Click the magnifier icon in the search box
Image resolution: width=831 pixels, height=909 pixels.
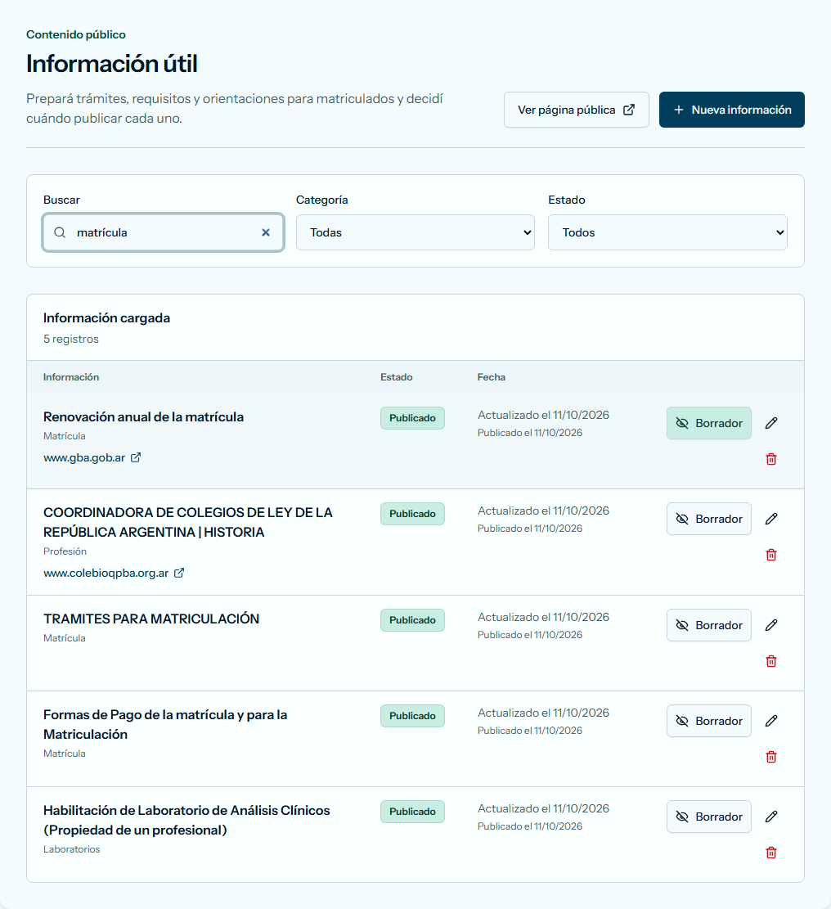tap(60, 232)
